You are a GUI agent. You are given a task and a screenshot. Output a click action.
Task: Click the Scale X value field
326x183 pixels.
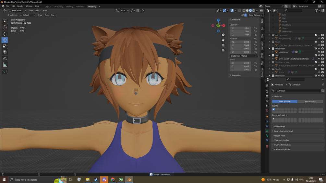tap(241, 63)
